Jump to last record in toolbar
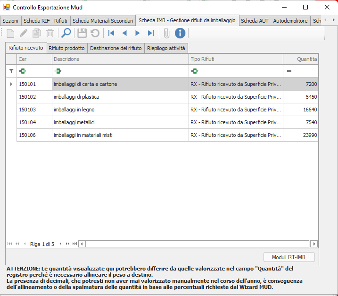 (x=151, y=33)
